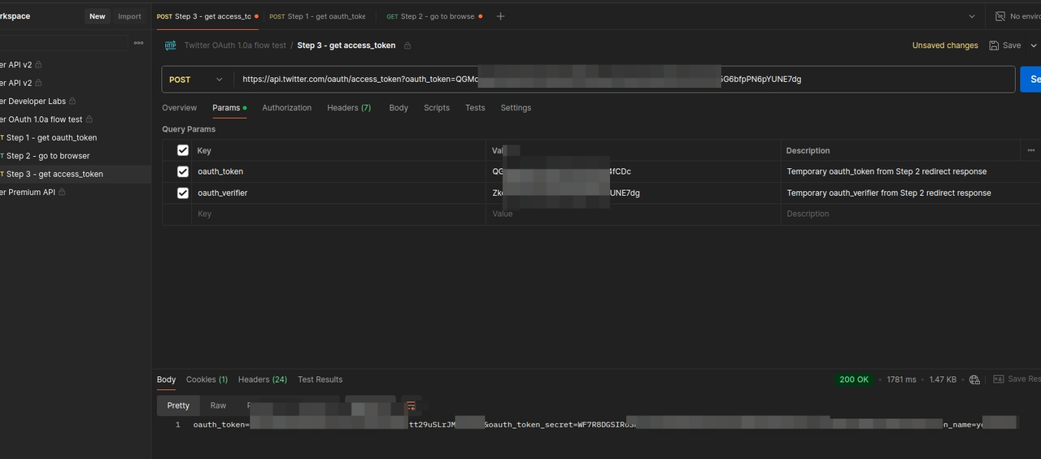This screenshot has width=1041, height=459.
Task: Open the Tests tab
Action: click(x=475, y=108)
